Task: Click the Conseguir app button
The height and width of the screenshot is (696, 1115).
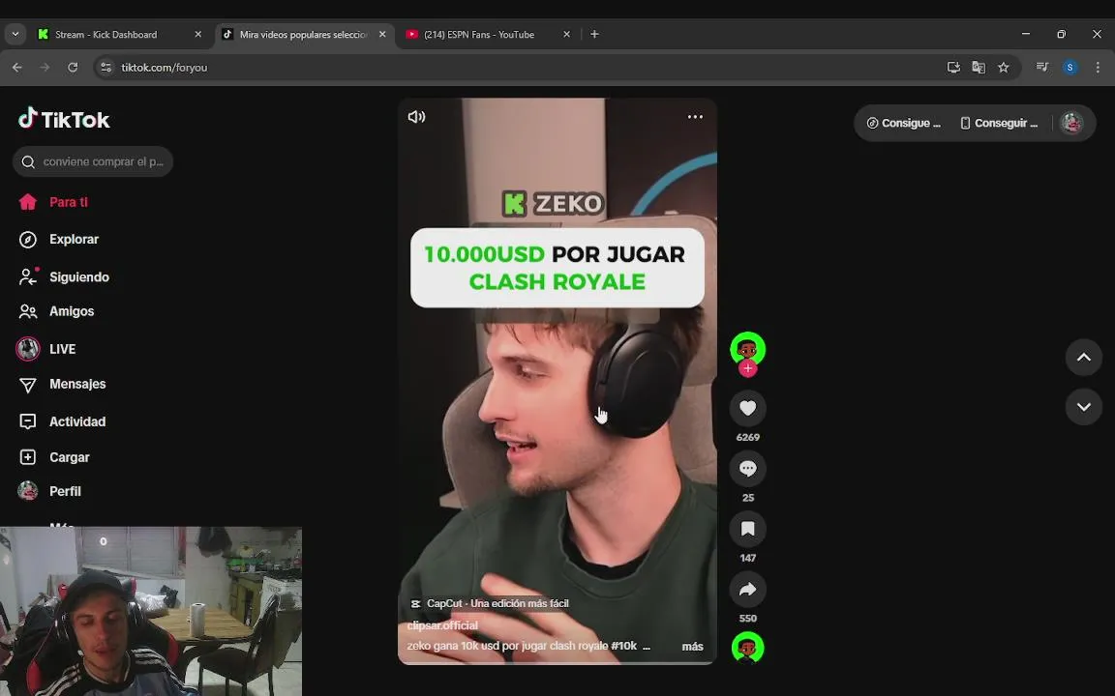Action: [x=999, y=123]
